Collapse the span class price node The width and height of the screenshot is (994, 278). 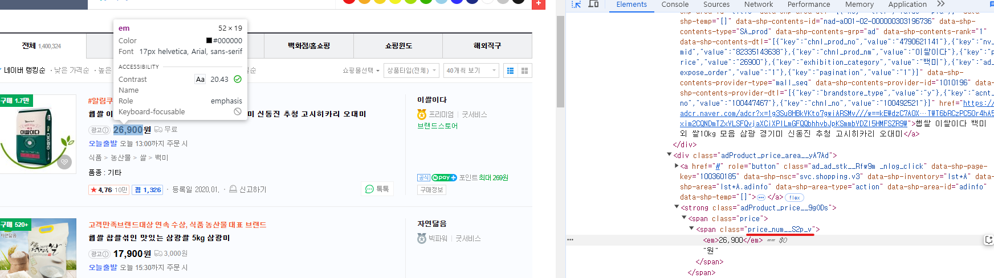click(684, 218)
